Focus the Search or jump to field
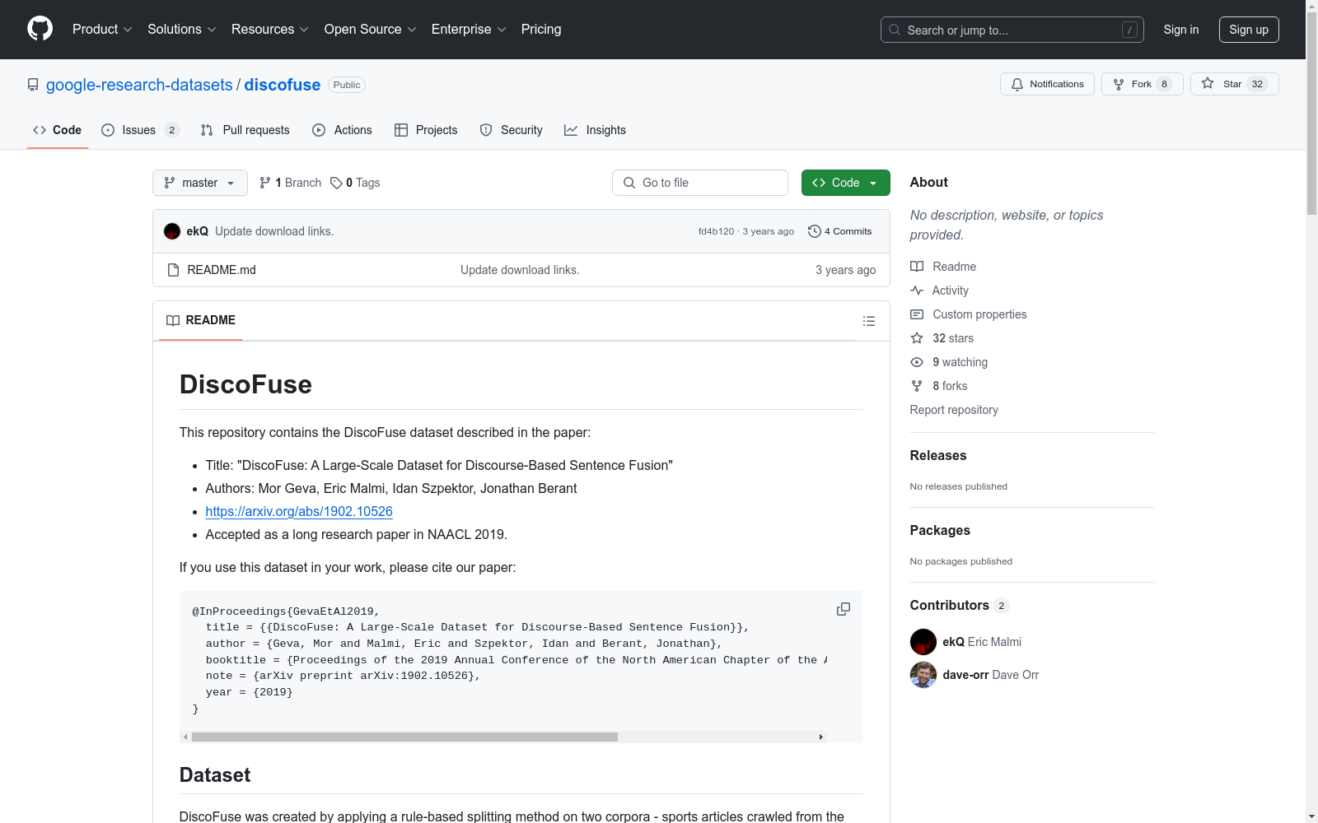Screen dimensions: 1318x823 coord(1012,30)
